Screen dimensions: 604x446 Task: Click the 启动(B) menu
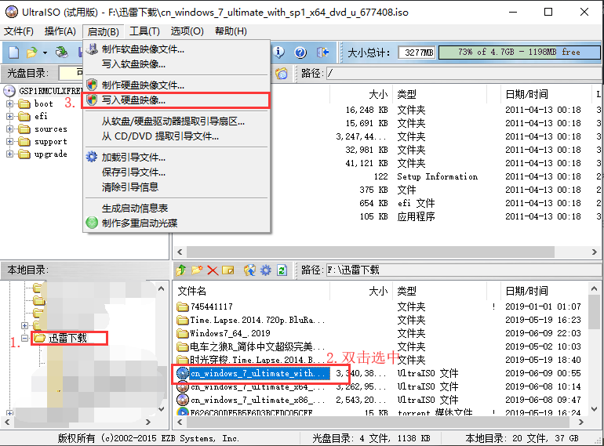coord(104,31)
